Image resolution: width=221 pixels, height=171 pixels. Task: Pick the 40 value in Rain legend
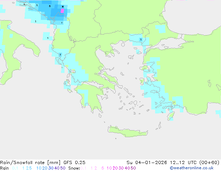57,168
